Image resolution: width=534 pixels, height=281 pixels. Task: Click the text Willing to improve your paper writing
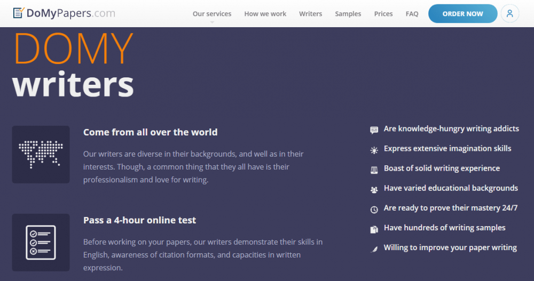click(x=450, y=247)
